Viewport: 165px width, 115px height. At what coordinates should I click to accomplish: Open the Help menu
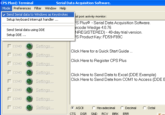[63, 8]
